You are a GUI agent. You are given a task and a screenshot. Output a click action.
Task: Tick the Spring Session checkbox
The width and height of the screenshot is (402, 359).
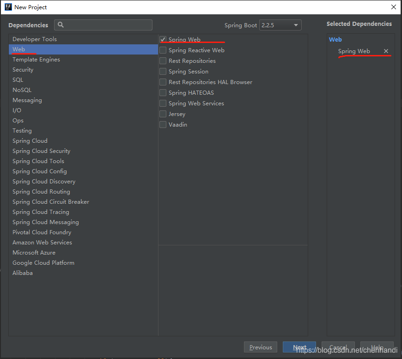[x=163, y=71]
